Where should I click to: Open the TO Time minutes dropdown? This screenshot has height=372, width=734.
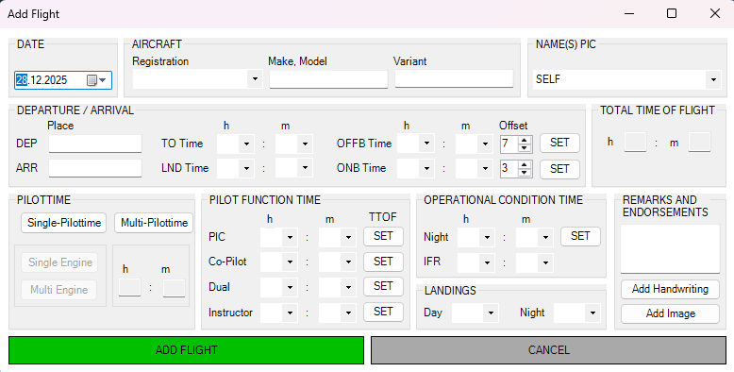point(306,144)
